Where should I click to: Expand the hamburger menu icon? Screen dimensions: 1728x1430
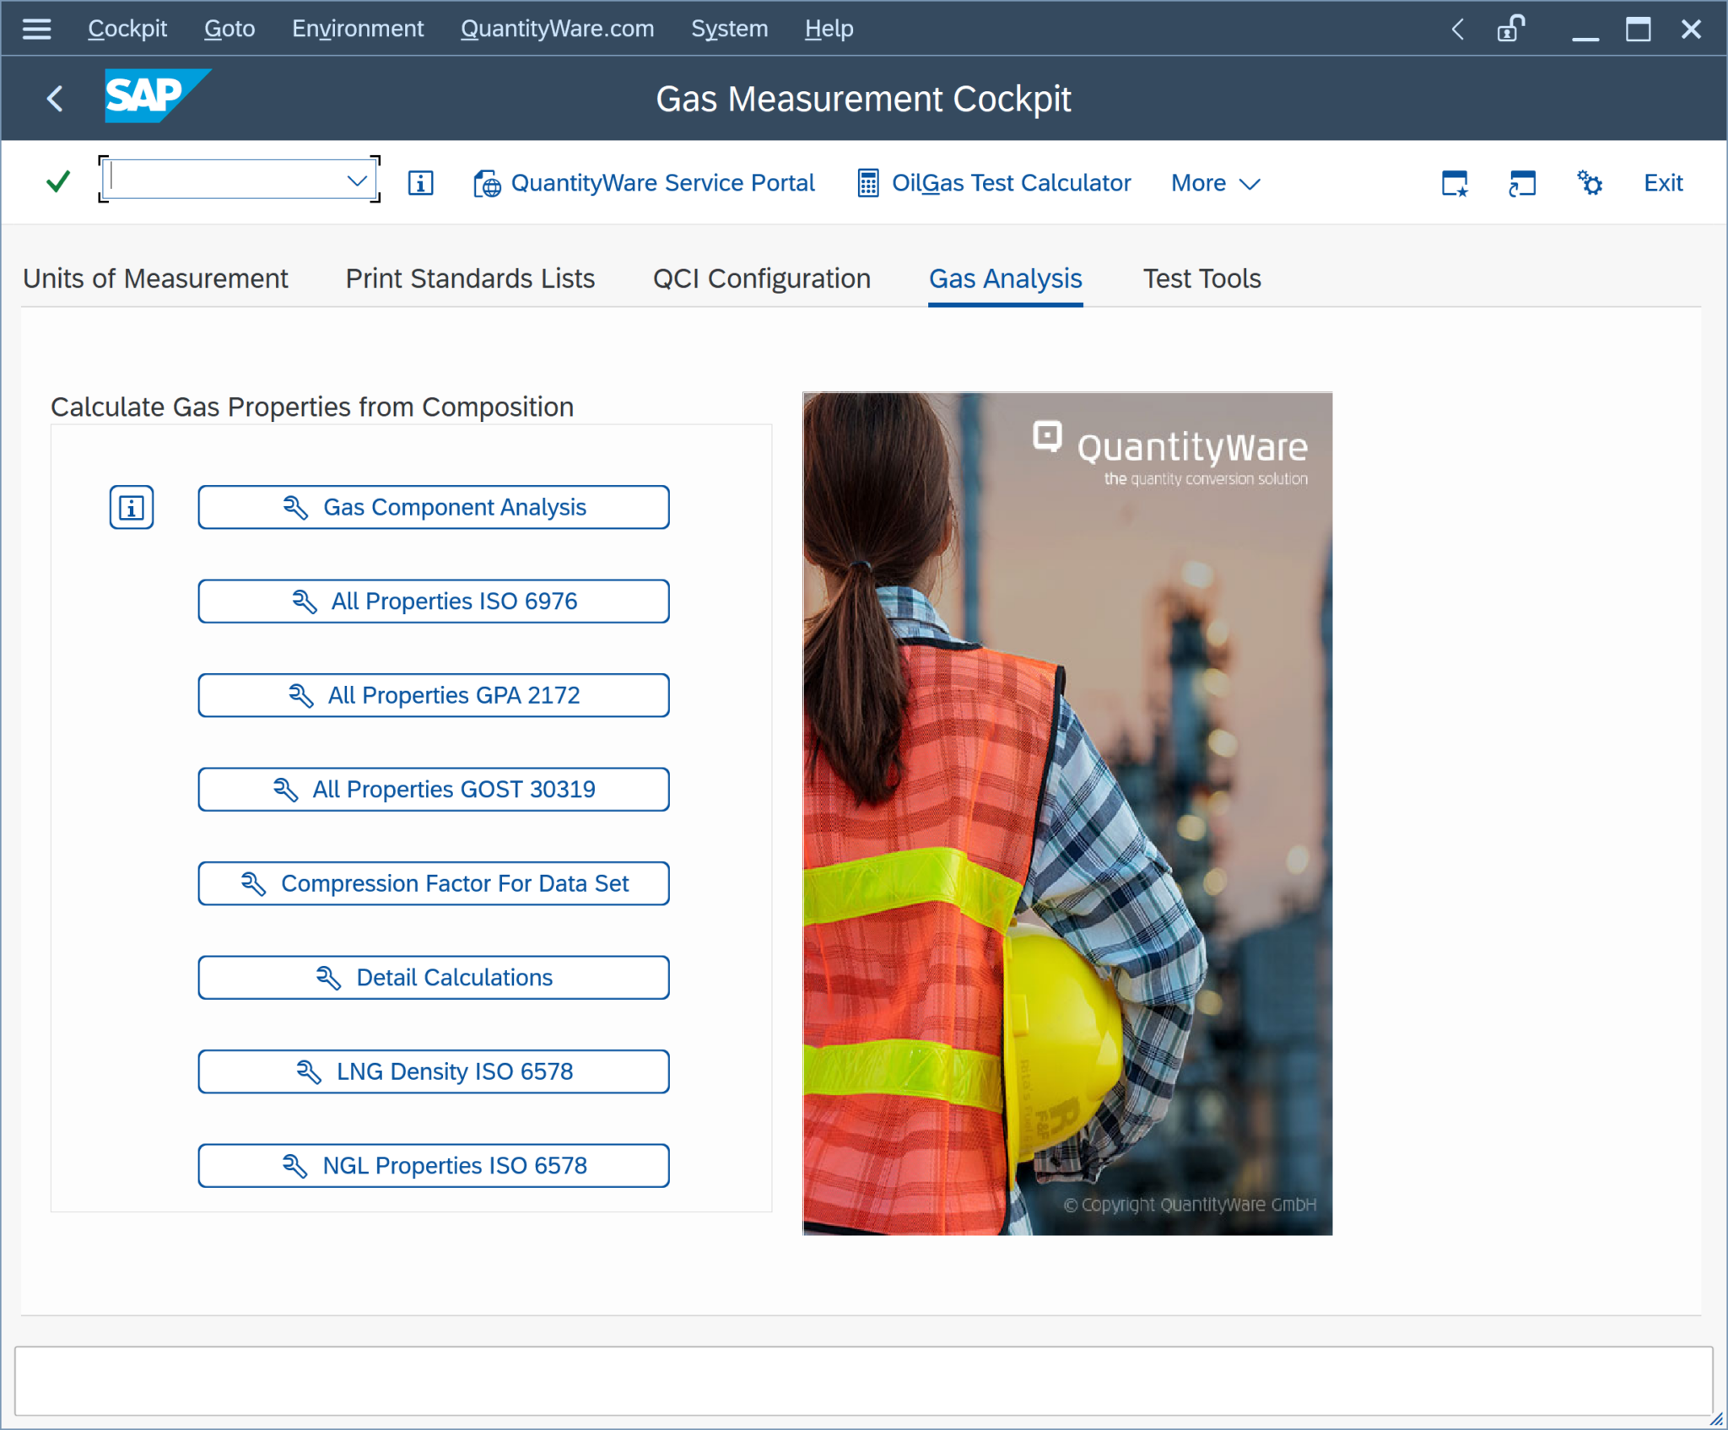(x=36, y=28)
